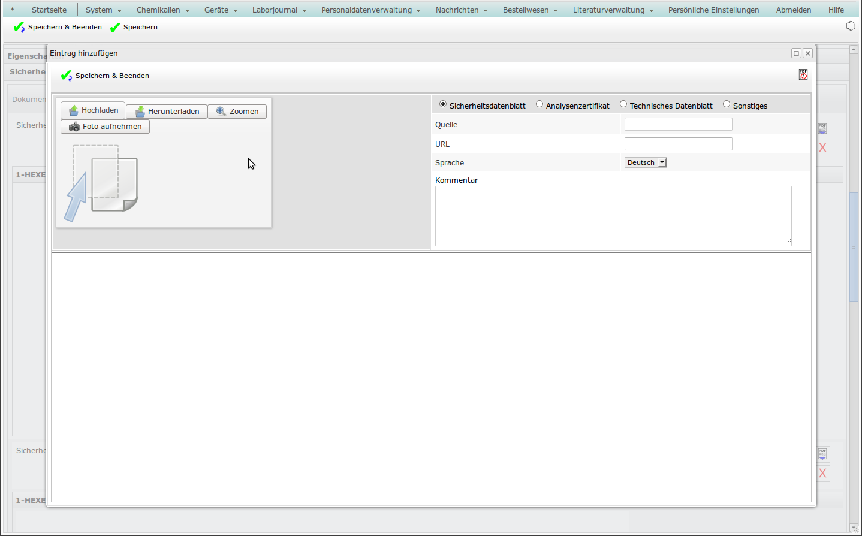862x536 pixels.
Task: Click the page vertical scrollbar thumb
Action: coord(854,246)
